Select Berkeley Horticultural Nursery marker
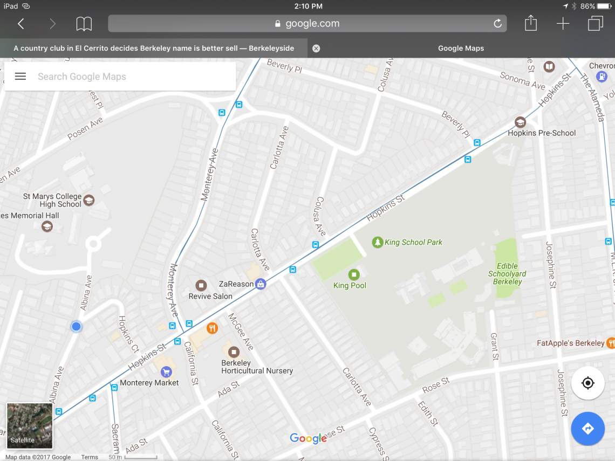 (234, 352)
